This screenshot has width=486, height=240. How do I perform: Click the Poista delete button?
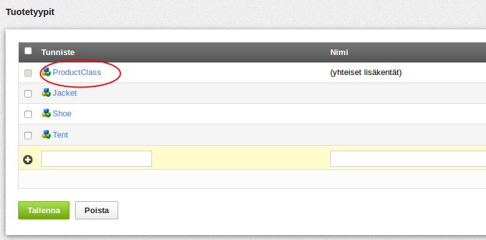click(96, 210)
